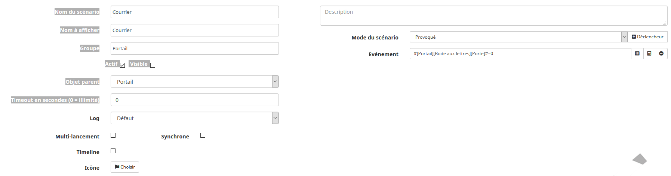Enable the Visible checkbox
This screenshot has width=671, height=176.
click(153, 65)
